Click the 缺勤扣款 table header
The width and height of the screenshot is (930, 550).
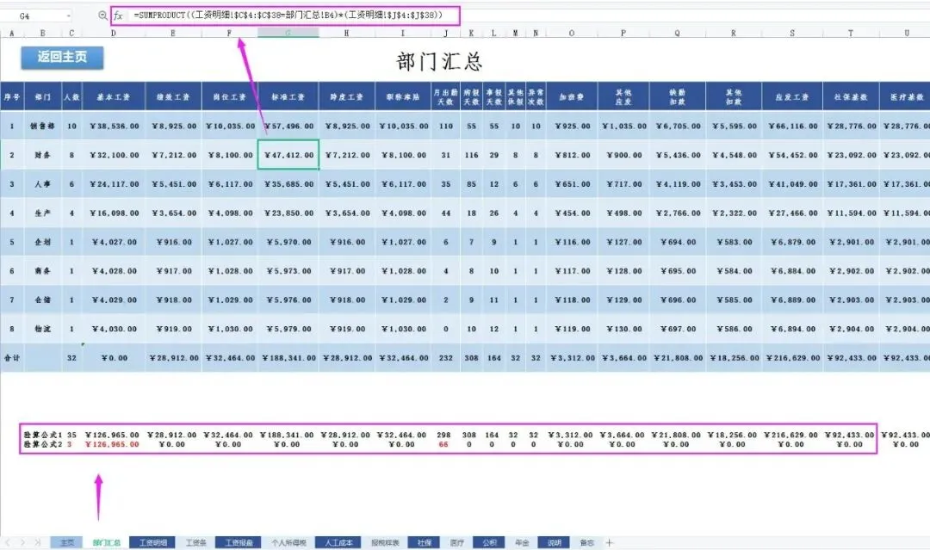(678, 96)
